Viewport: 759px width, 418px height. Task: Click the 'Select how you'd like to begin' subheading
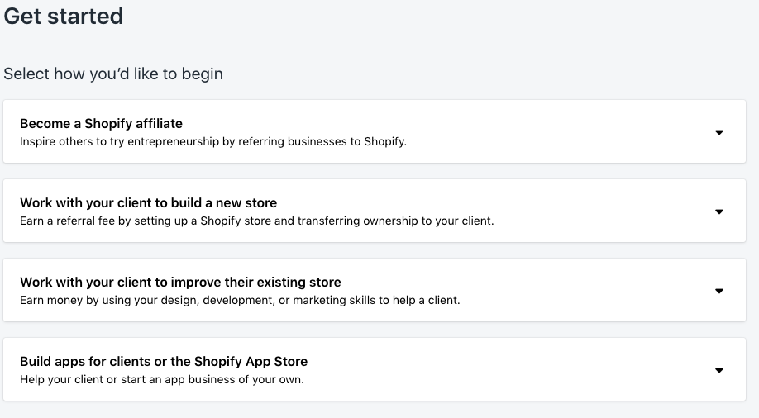click(x=113, y=74)
